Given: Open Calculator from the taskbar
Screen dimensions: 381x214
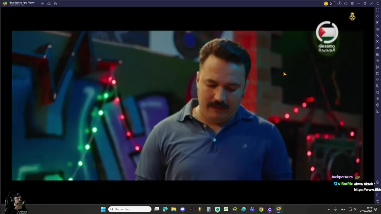Looking at the screenshot, I should [209, 209].
